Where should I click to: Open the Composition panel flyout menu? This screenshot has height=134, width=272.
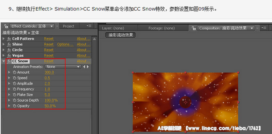[x=264, y=28]
